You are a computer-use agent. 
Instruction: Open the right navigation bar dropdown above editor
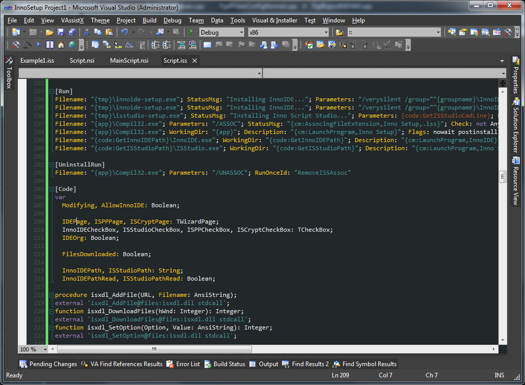pyautogui.click(x=503, y=73)
